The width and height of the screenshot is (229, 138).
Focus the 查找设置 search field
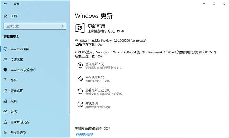(35, 26)
